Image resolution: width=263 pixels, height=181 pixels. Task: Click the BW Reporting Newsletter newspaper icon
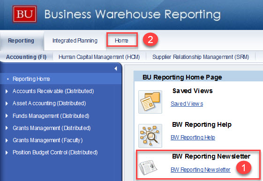click(148, 167)
